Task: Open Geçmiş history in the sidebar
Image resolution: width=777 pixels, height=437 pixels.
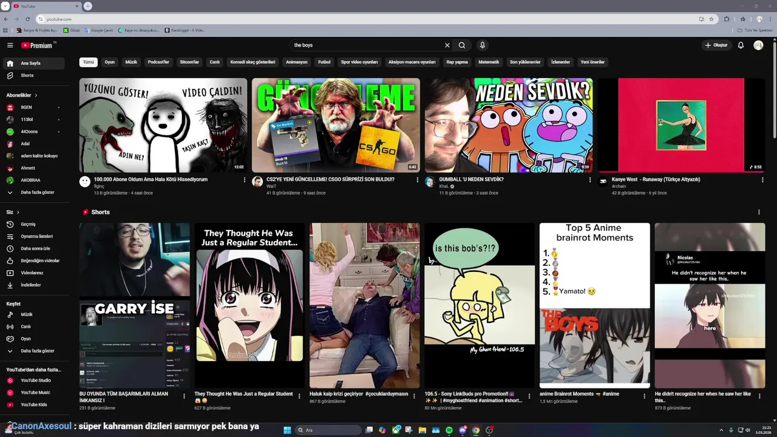Action: [35, 225]
